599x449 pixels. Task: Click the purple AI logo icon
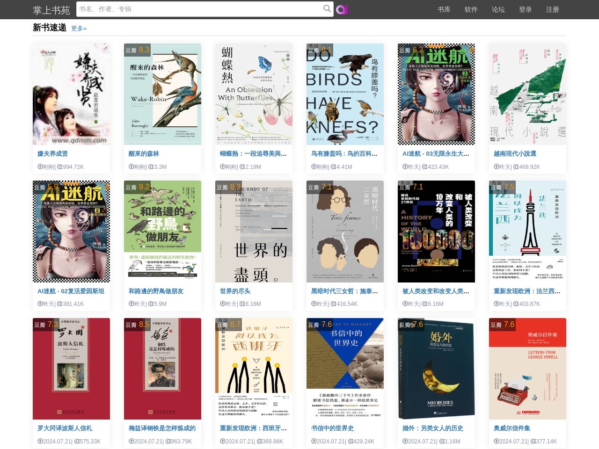342,9
